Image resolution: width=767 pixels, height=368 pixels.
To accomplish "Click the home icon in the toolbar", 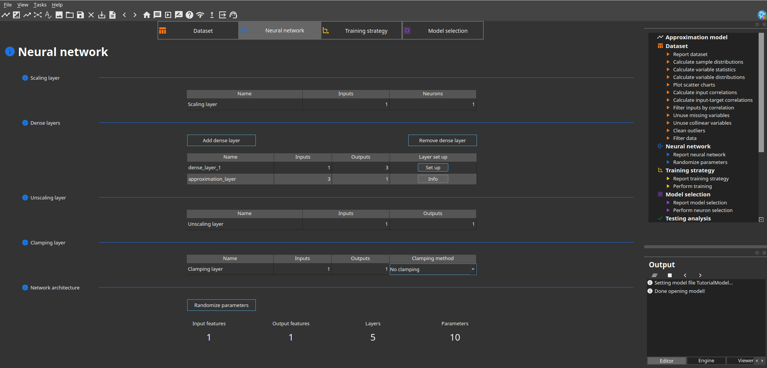I will [x=147, y=15].
